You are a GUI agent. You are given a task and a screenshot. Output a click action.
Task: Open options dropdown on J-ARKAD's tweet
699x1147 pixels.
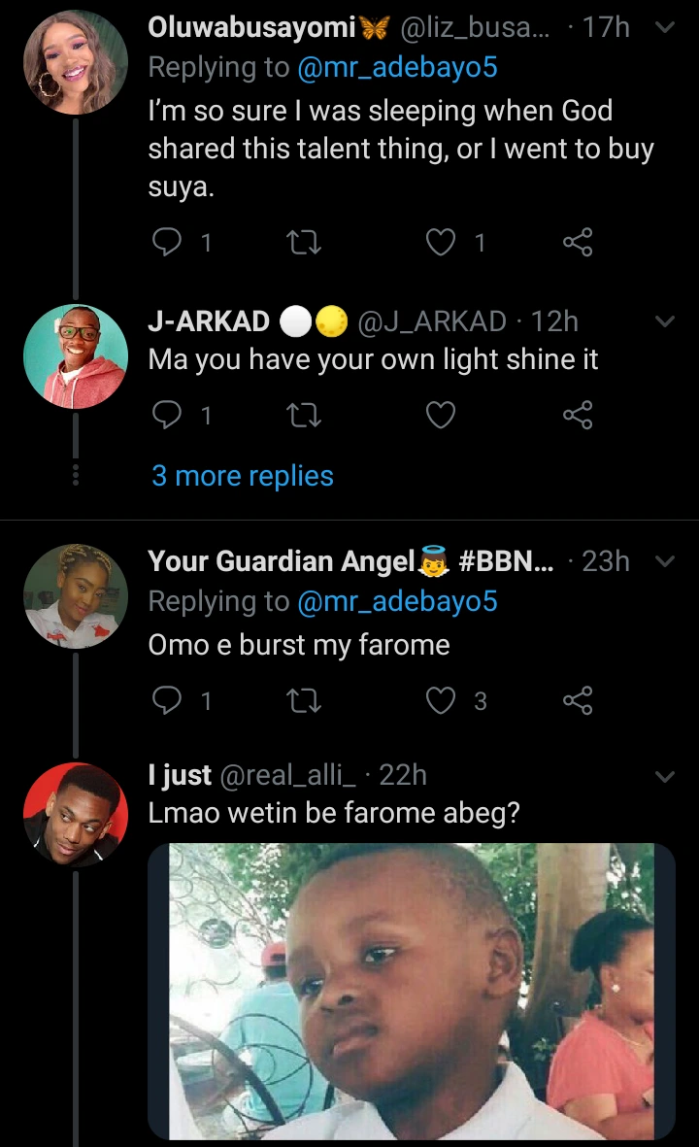click(x=665, y=320)
